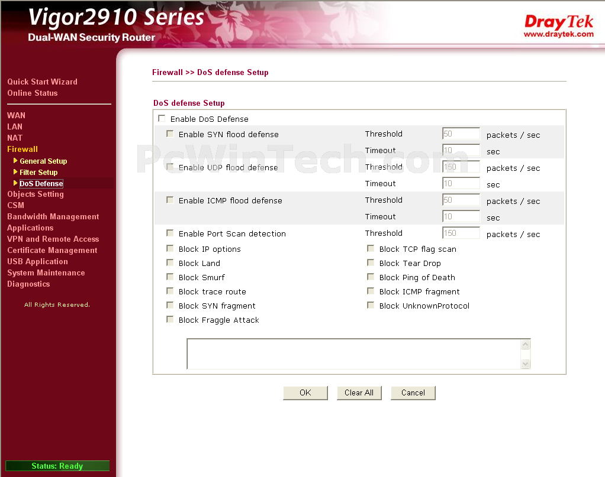Screen dimensions: 605x477
Task: Open the NAT menu
Action: click(x=15, y=138)
